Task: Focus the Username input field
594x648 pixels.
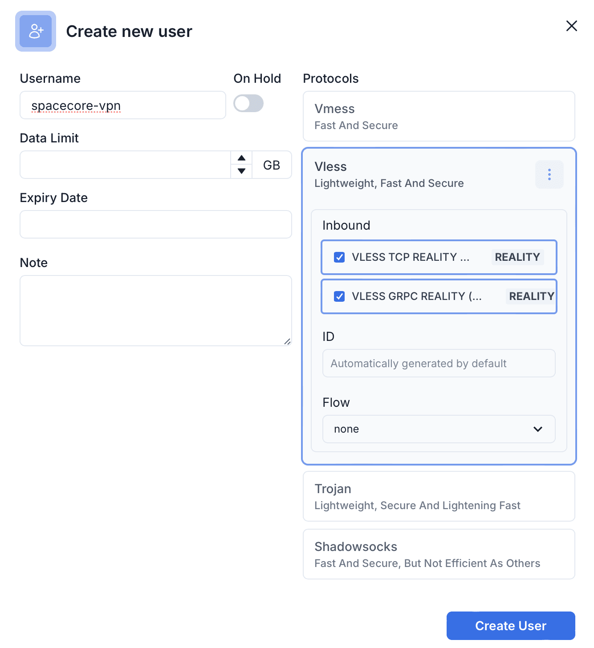Action: pyautogui.click(x=123, y=105)
